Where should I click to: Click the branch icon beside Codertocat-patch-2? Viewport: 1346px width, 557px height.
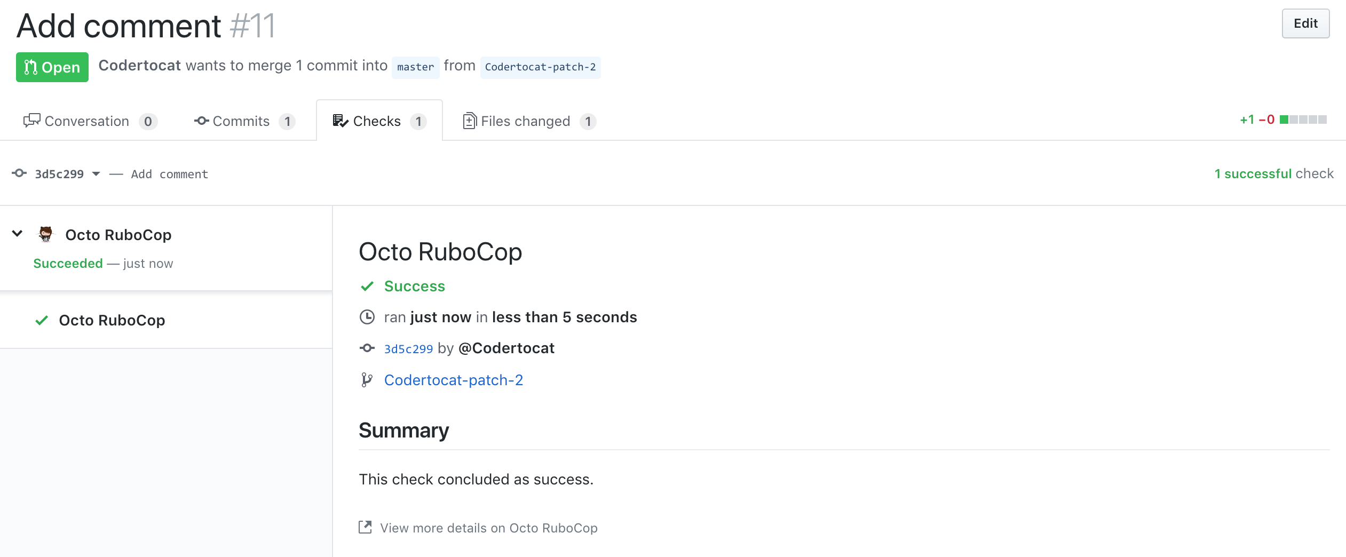367,380
